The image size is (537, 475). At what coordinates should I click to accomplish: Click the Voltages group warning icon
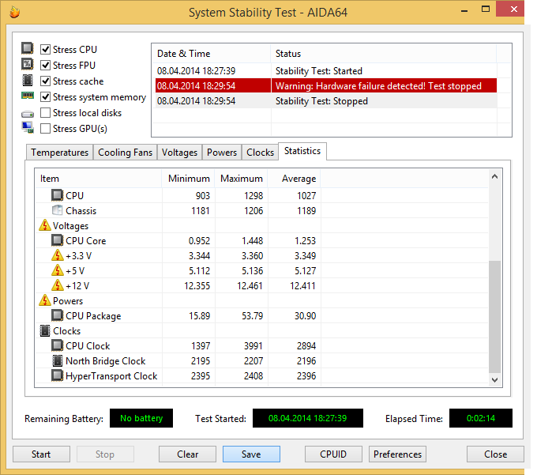44,225
